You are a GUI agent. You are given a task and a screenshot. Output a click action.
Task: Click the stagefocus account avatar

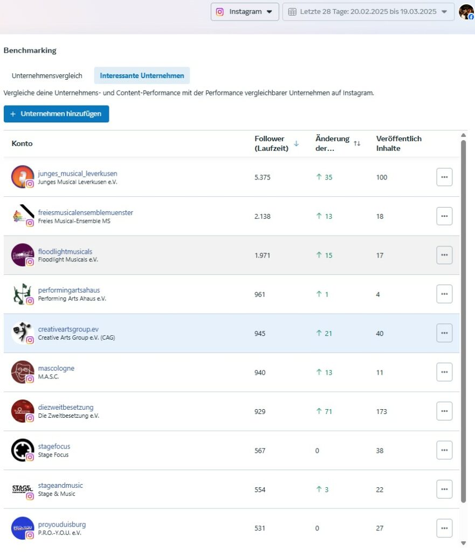[23, 450]
